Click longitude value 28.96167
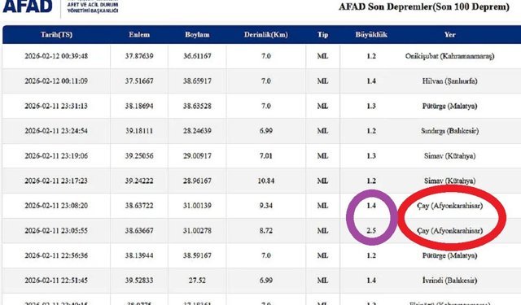The image size is (521, 305). (197, 181)
